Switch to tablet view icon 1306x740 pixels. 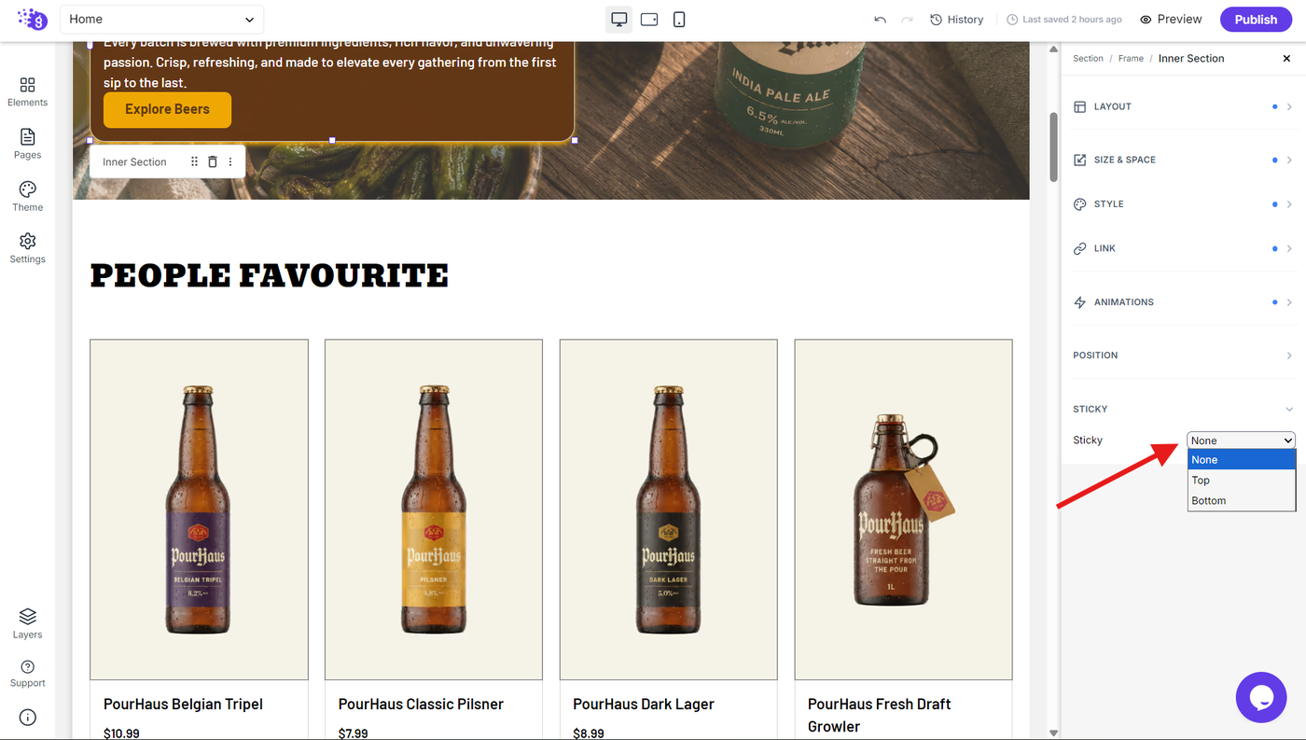(x=649, y=19)
